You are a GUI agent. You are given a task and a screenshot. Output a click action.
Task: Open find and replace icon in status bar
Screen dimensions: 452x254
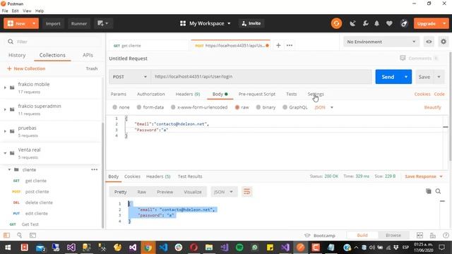(19, 235)
